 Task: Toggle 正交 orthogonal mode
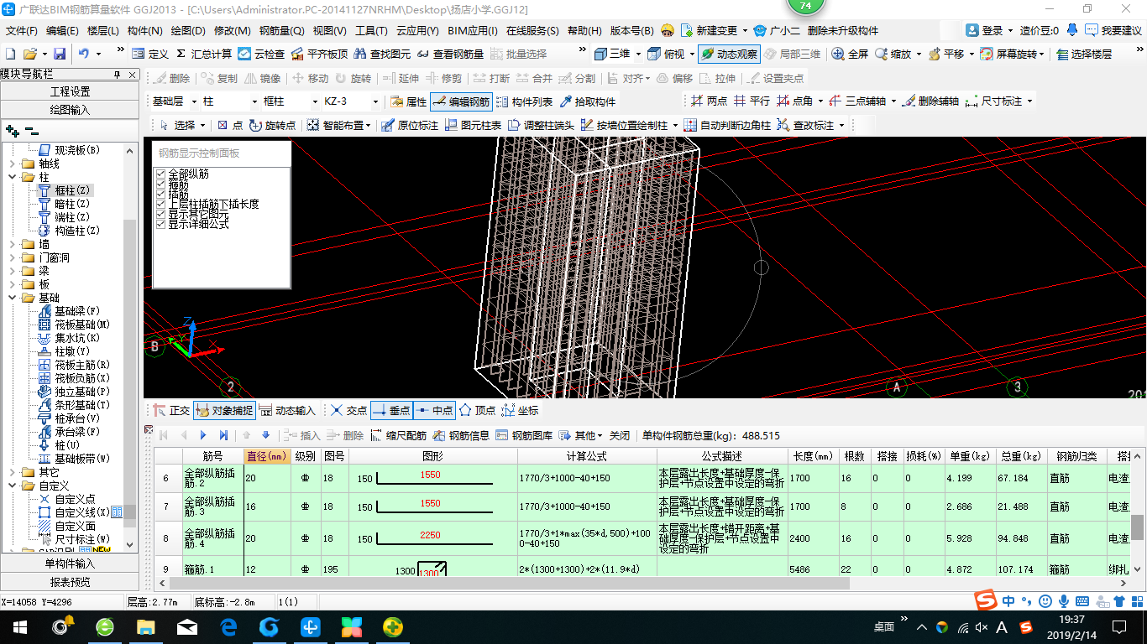(x=171, y=411)
